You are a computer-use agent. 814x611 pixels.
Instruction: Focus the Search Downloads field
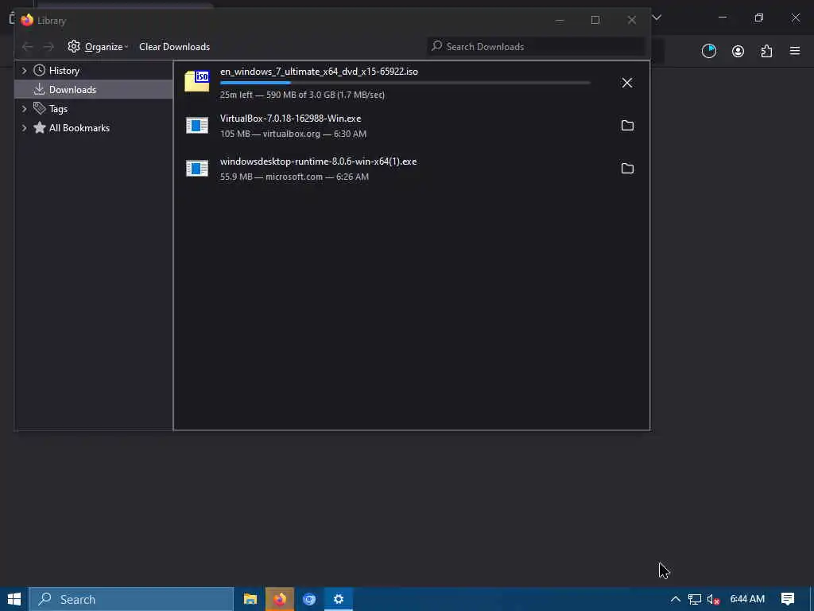coord(537,47)
